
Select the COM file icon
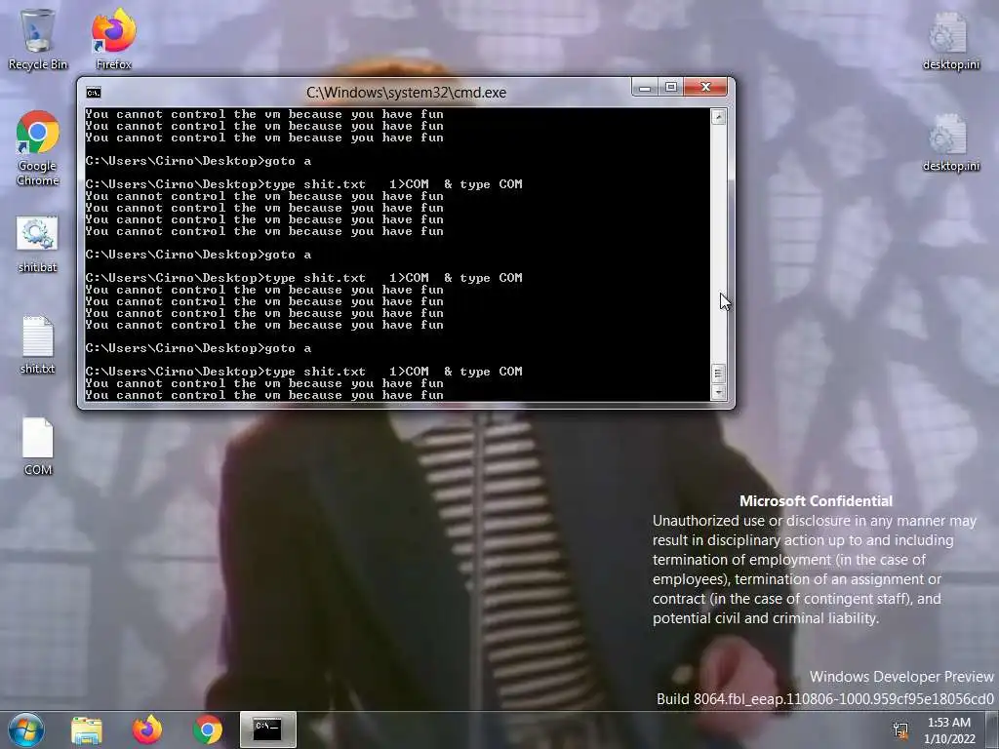(38, 447)
